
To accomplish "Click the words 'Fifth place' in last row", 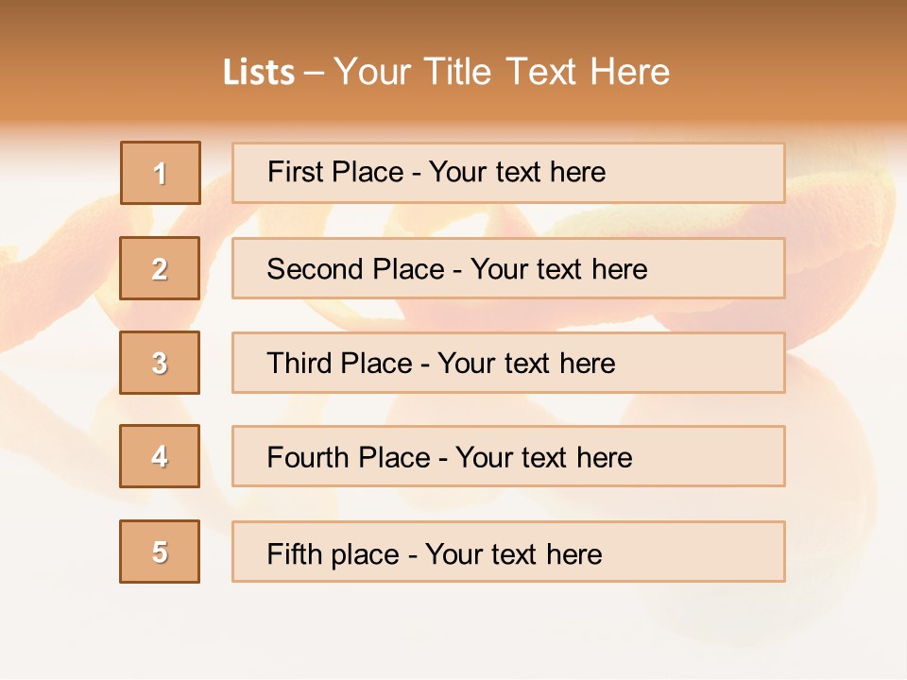I will tap(333, 553).
